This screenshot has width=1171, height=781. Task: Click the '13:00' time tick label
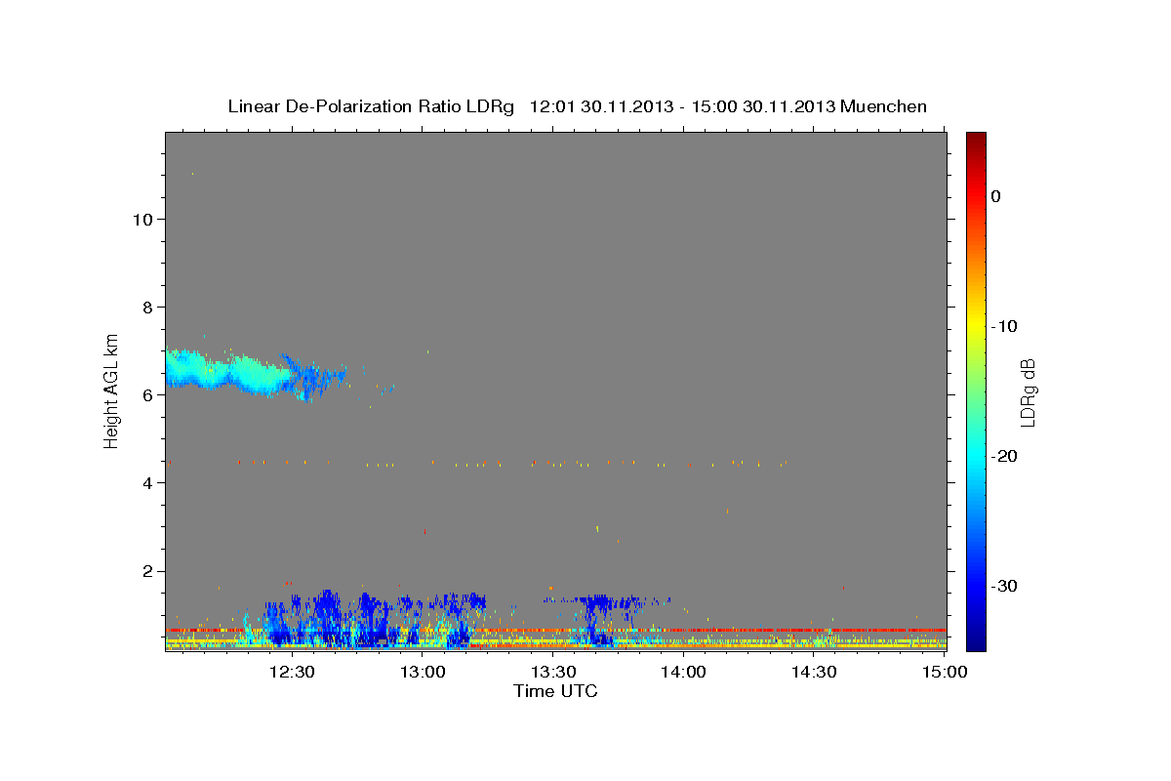(423, 672)
